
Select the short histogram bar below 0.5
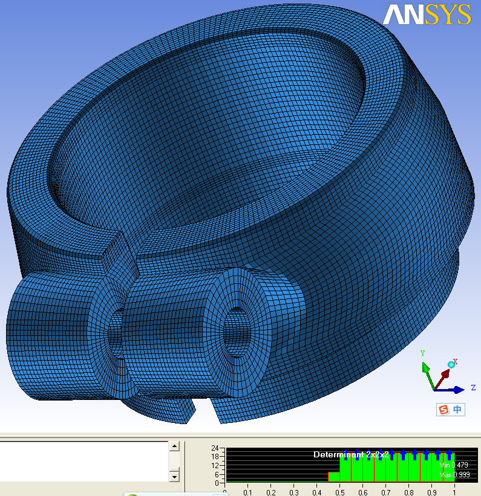(x=333, y=477)
